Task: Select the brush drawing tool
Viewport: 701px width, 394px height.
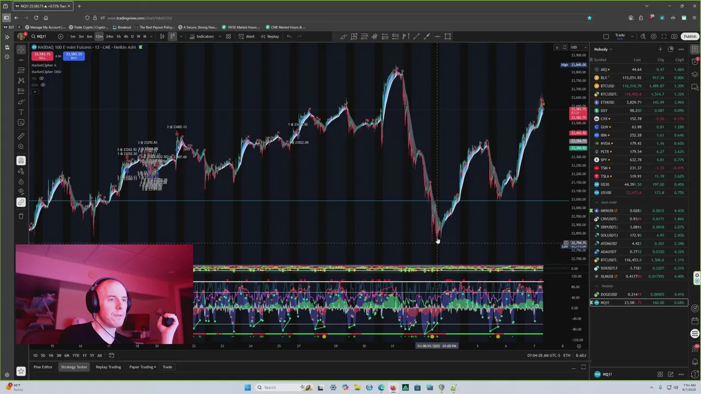Action: pos(21,102)
